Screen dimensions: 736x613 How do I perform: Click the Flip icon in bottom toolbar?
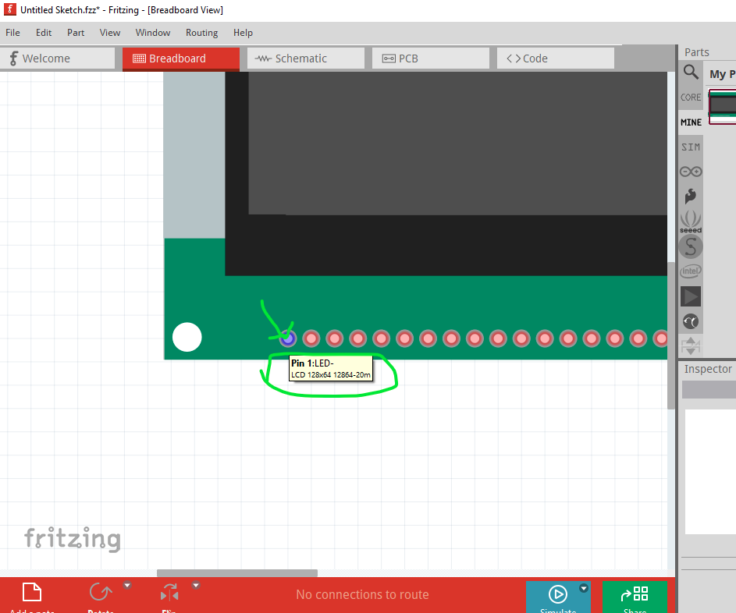[169, 593]
